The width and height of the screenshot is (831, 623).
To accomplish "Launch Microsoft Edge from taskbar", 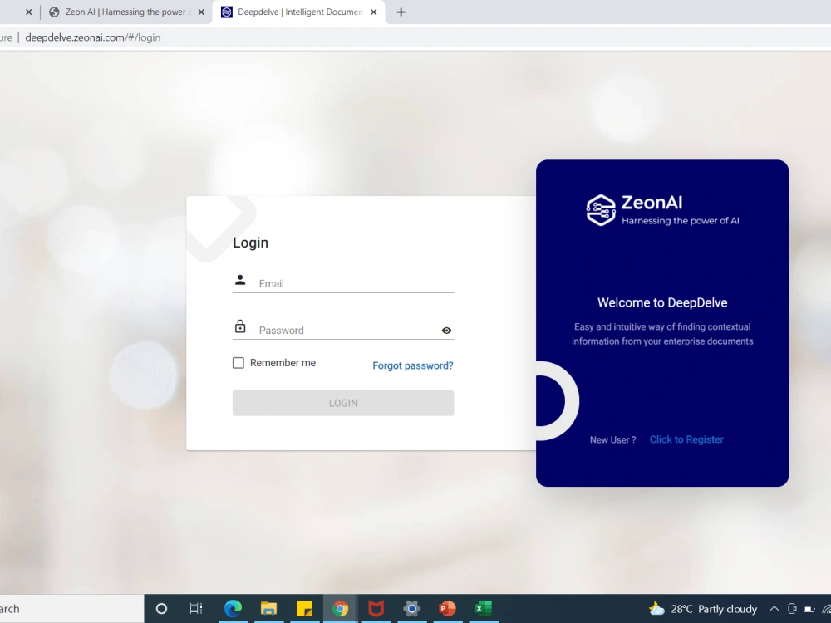I will 233,609.
